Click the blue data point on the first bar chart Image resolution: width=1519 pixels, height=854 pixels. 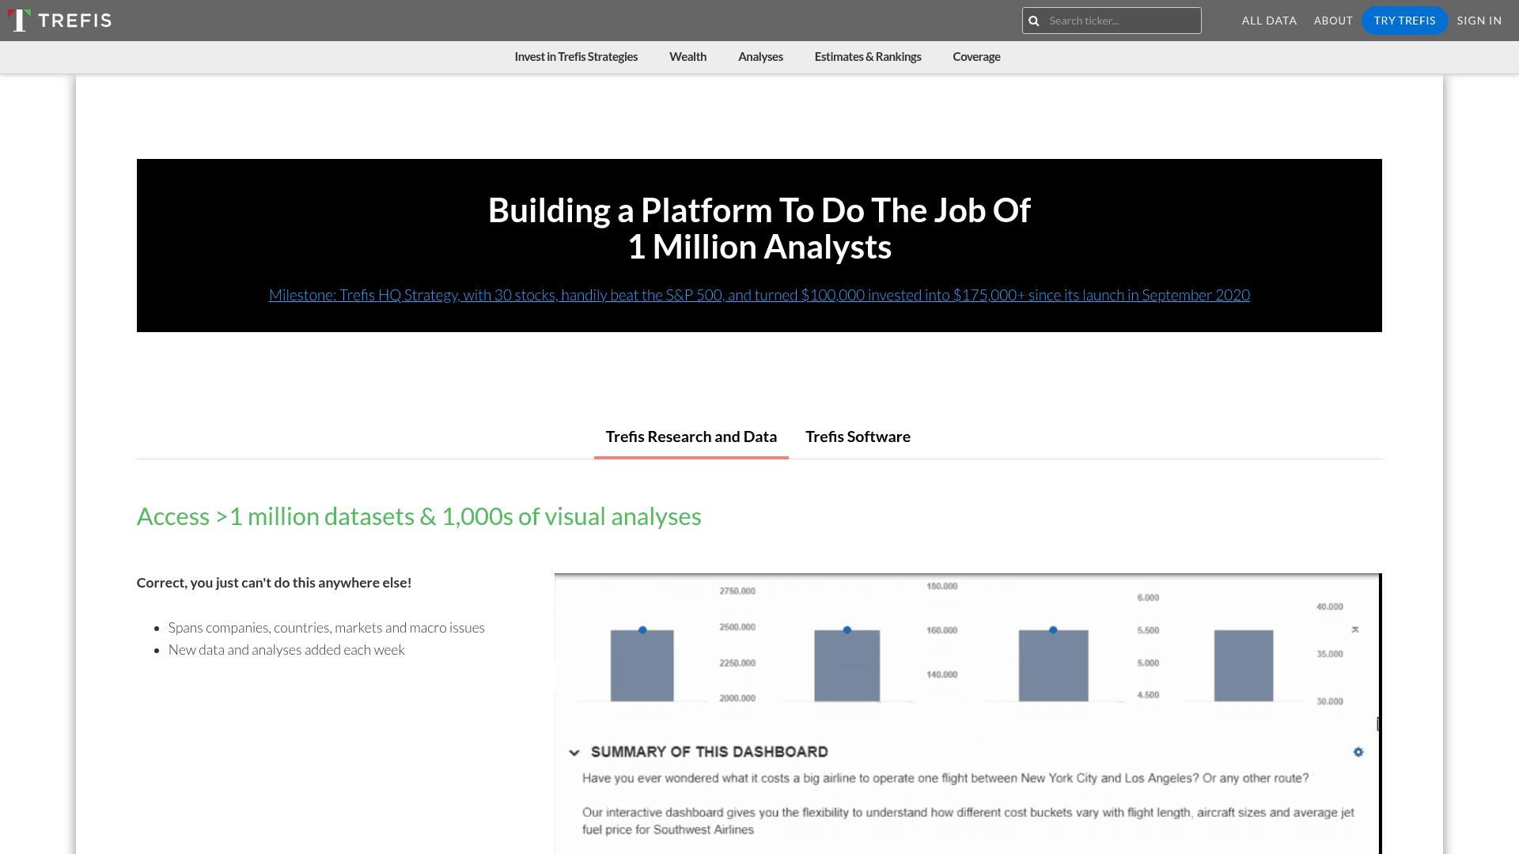click(x=642, y=629)
